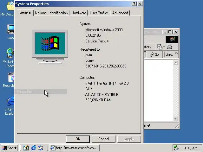This screenshot has width=203, height=152.
Task: Open the Hardware tab
Action: coord(79,13)
